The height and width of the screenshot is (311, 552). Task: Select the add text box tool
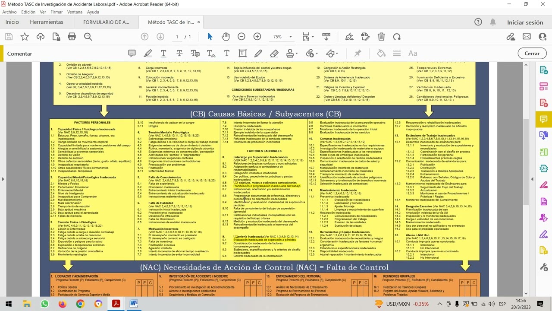point(242,54)
